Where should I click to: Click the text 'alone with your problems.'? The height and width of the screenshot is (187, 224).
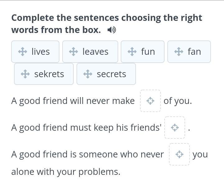click(x=66, y=172)
